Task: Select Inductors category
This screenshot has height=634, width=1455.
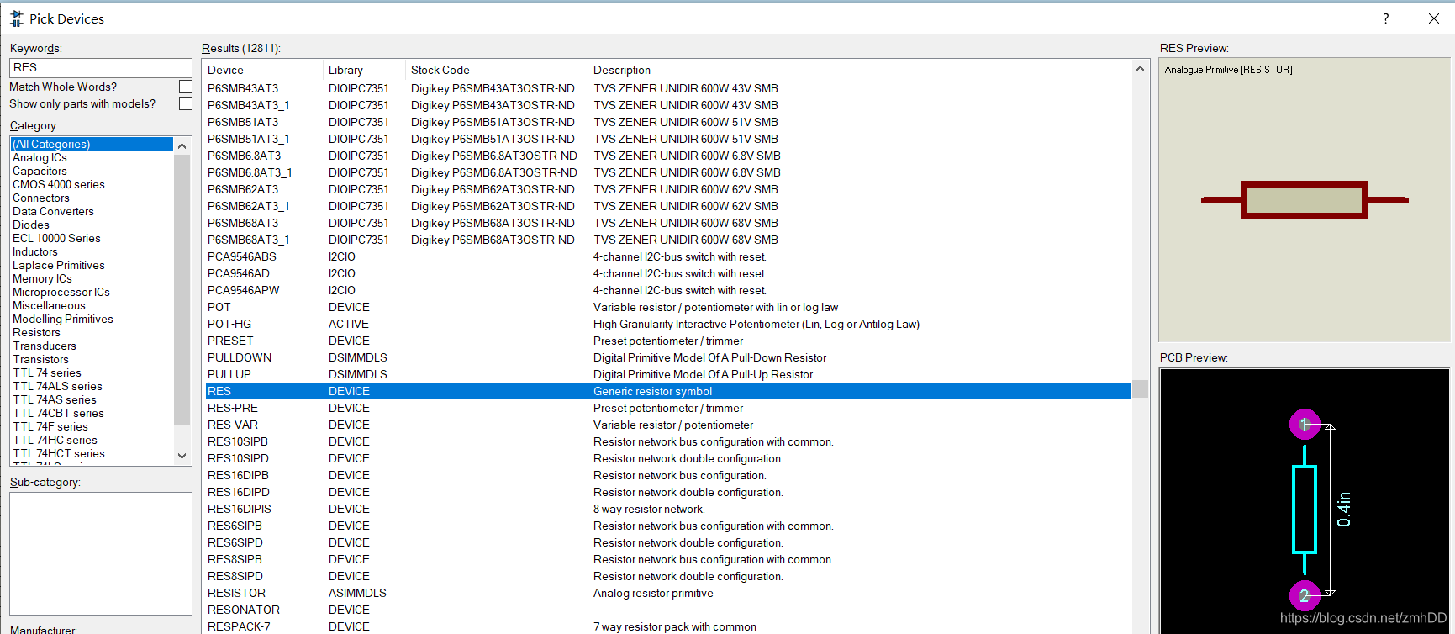Action: click(x=92, y=251)
